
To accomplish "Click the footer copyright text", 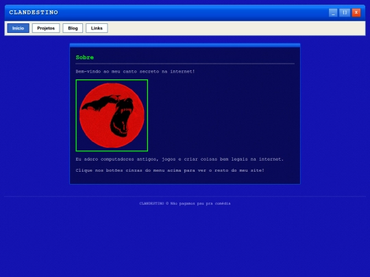I will pos(185,203).
